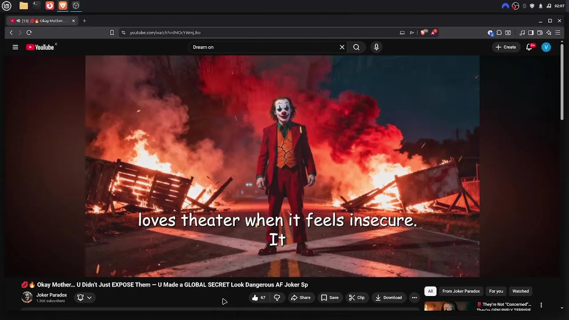Select the Watched chip
The image size is (569, 320).
[521, 291]
